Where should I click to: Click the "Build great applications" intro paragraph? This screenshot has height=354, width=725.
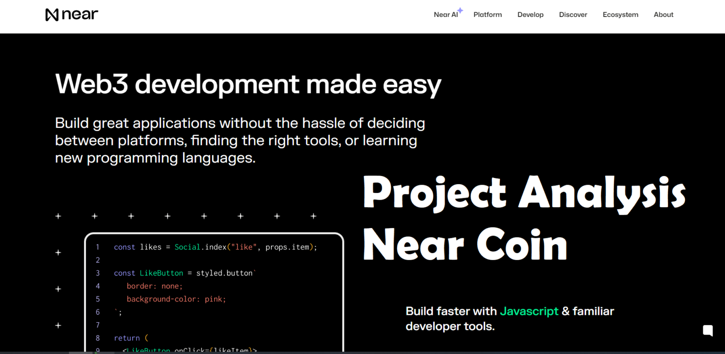click(x=240, y=140)
